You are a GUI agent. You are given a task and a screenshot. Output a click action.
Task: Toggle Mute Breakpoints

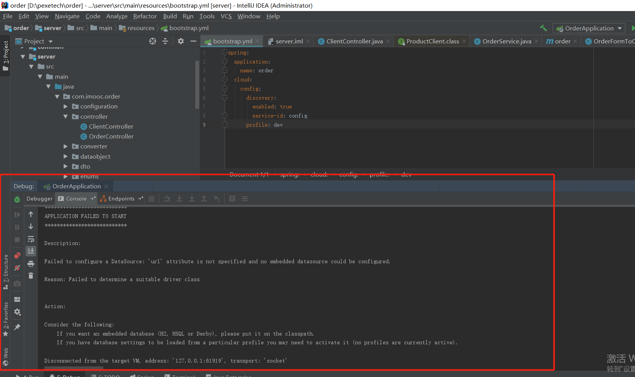point(17,268)
